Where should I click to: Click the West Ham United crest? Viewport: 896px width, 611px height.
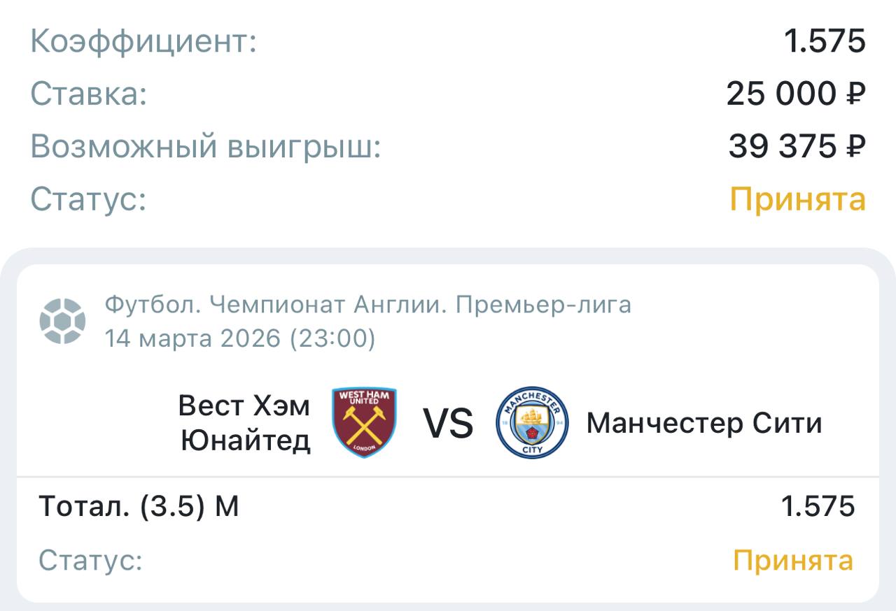click(364, 423)
